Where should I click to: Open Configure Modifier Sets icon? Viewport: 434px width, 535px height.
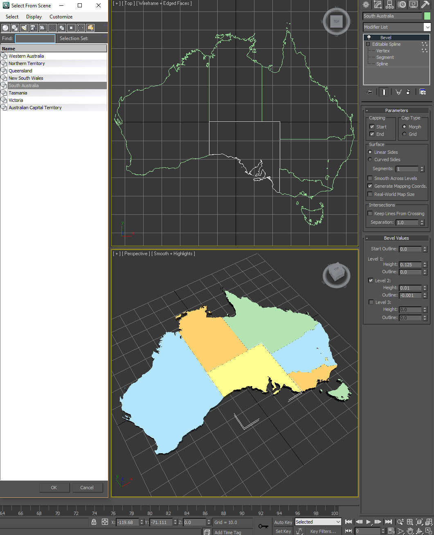(x=423, y=92)
